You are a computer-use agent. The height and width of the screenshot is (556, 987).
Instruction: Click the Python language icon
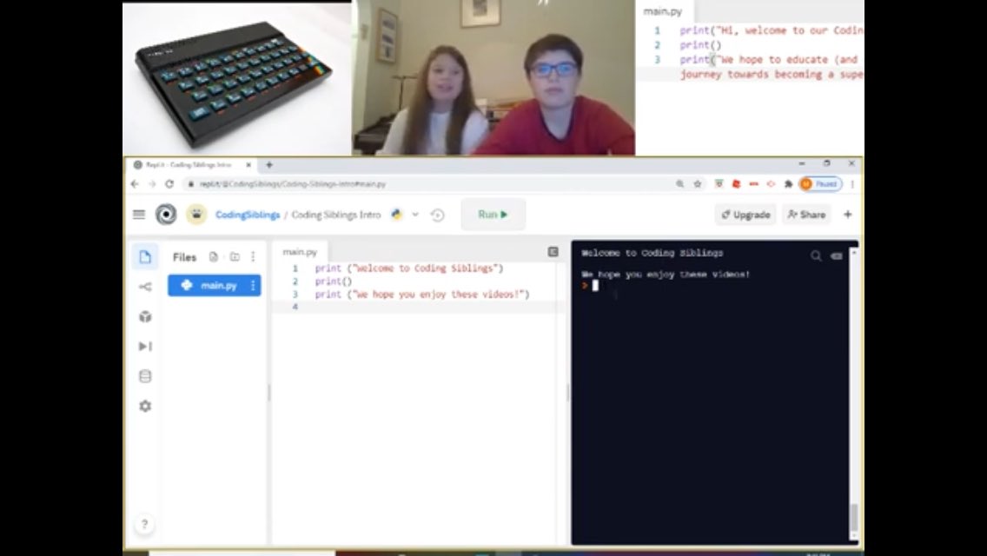(396, 215)
